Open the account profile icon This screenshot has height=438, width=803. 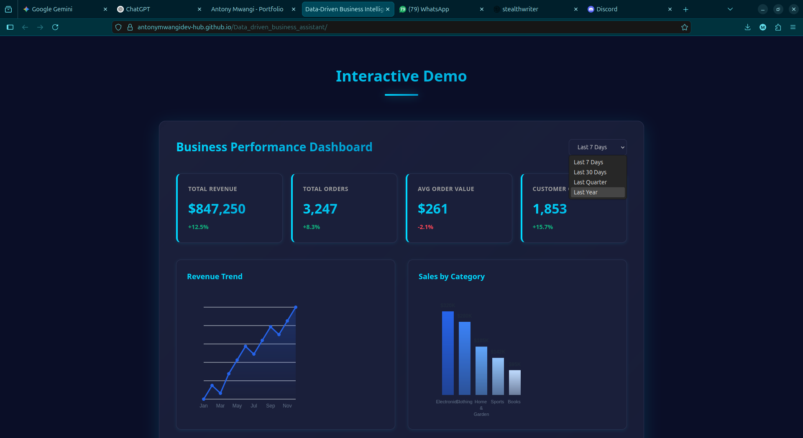[763, 27]
